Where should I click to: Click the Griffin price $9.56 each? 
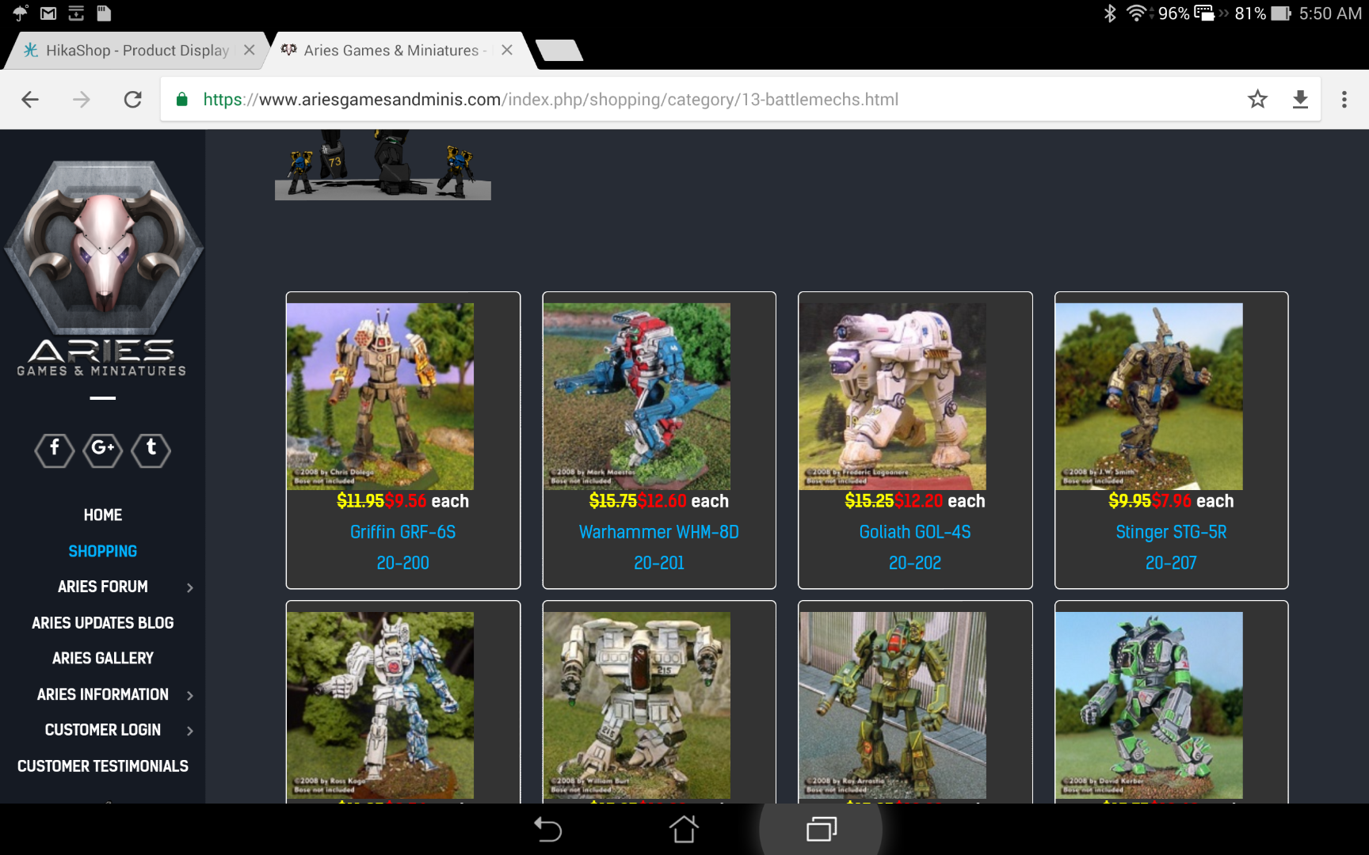pos(427,501)
